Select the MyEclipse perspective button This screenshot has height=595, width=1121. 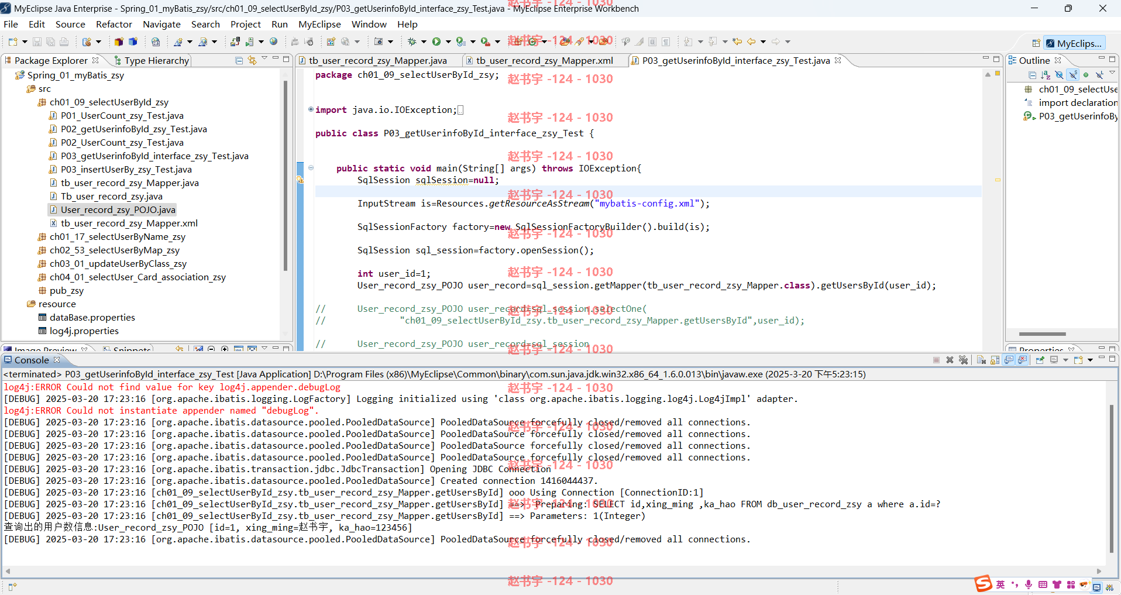pyautogui.click(x=1074, y=43)
